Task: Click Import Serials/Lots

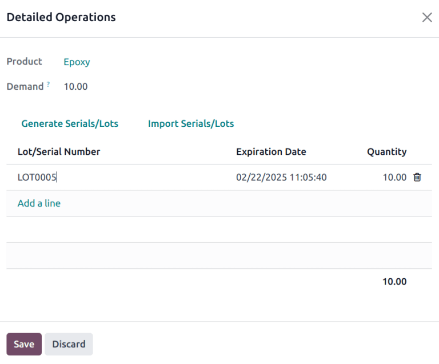Action: coord(191,123)
